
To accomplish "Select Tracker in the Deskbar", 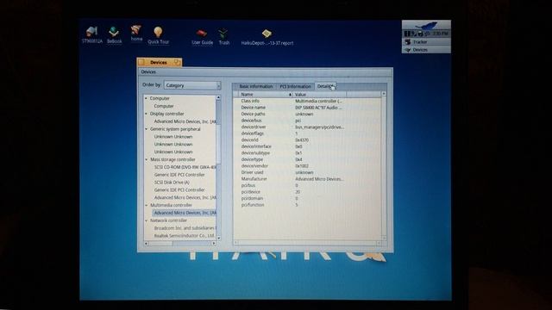I will 426,42.
